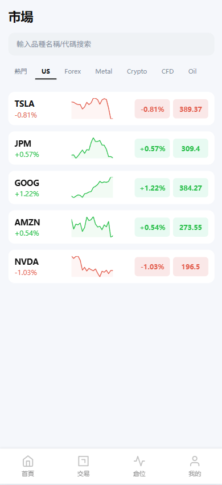
Task: Switch to the Forex tab
Action: click(72, 71)
